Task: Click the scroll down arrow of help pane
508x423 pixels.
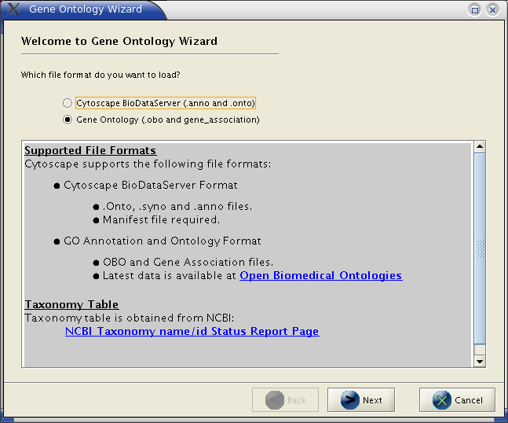Action: point(480,360)
